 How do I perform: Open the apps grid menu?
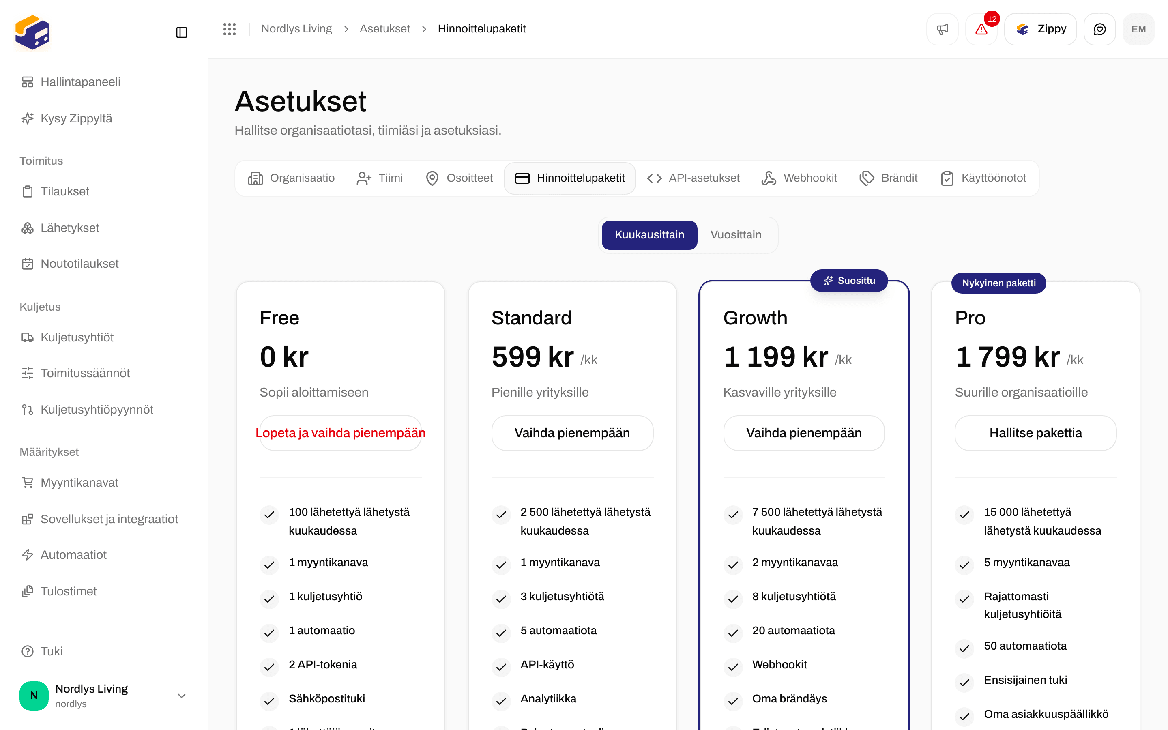click(x=229, y=29)
